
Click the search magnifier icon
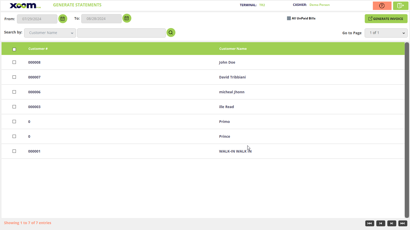click(x=171, y=32)
